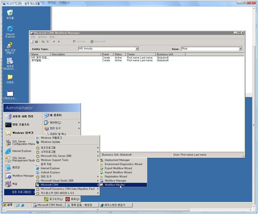The height and width of the screenshot is (214, 258).
Task: Open the Help menu in Workflow Manager
Action: click(52, 37)
